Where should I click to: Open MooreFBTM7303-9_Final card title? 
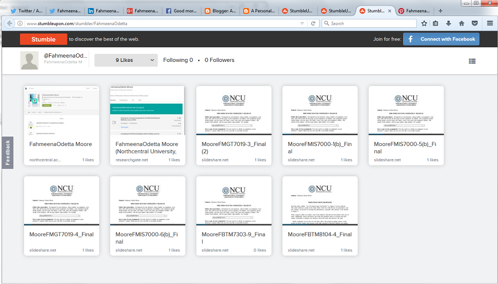tap(234, 238)
